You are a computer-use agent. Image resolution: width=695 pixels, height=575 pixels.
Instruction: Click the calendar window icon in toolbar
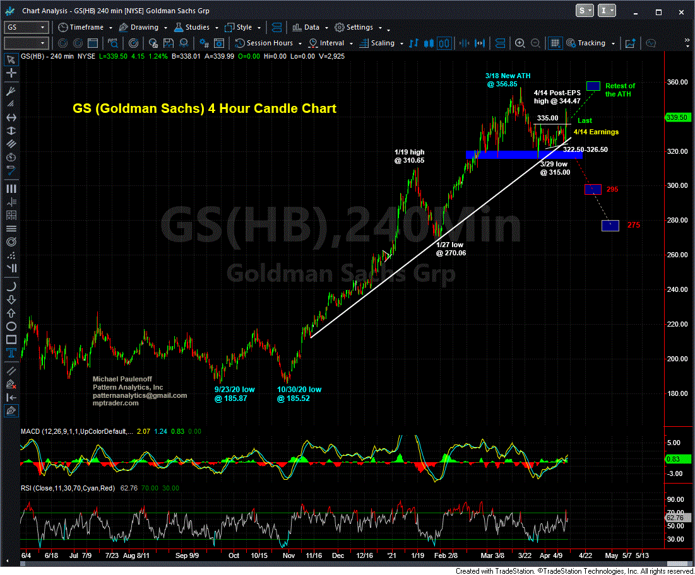pyautogui.click(x=93, y=44)
